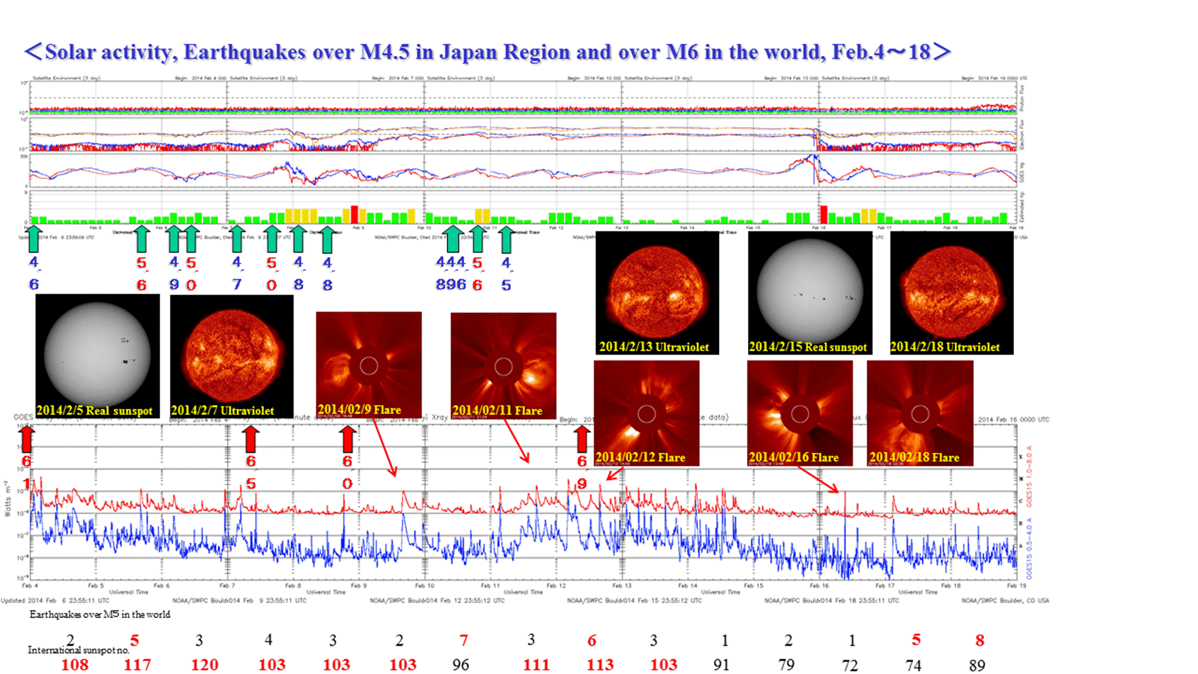Screen dimensions: 1198x674
Task: Click the 2014/2/13 Ultraviolet sun image
Action: point(657,292)
